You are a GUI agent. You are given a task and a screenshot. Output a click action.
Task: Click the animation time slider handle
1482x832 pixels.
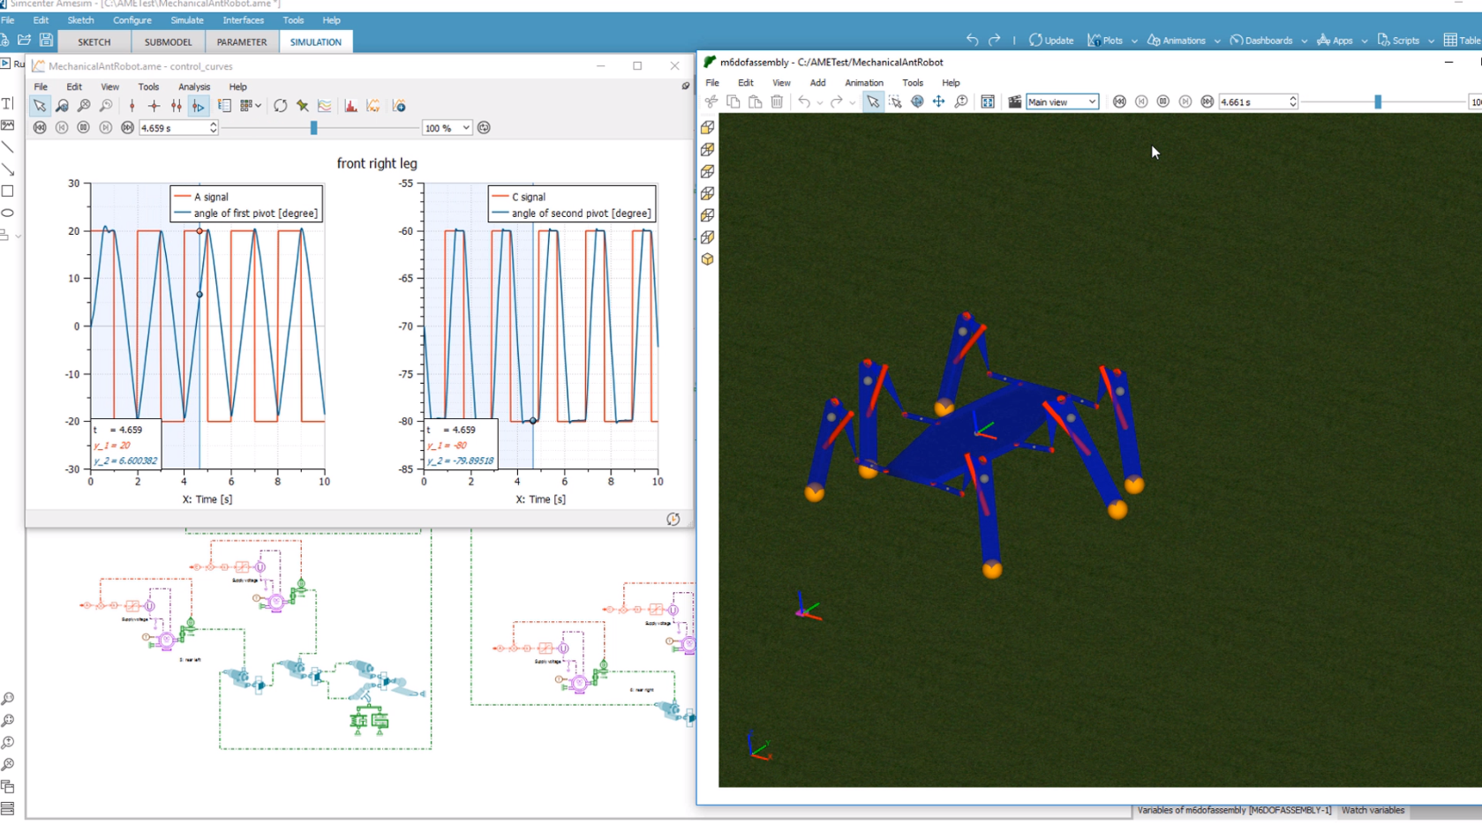point(1378,102)
